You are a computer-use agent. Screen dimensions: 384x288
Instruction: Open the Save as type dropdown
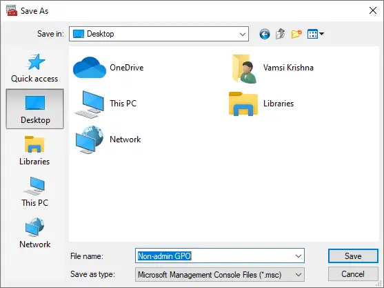tap(220, 274)
